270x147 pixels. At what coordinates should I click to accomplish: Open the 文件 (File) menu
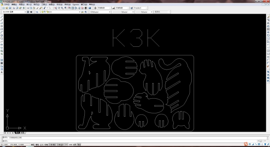(x=7, y=4)
